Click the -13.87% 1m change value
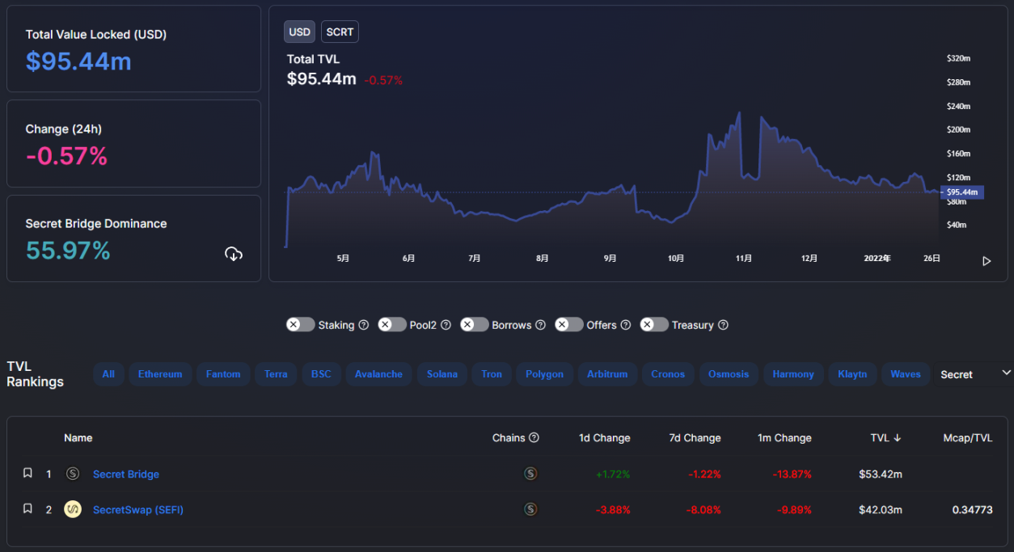 click(791, 474)
